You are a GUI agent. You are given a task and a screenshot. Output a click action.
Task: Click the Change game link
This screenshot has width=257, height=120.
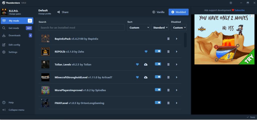[15, 14]
